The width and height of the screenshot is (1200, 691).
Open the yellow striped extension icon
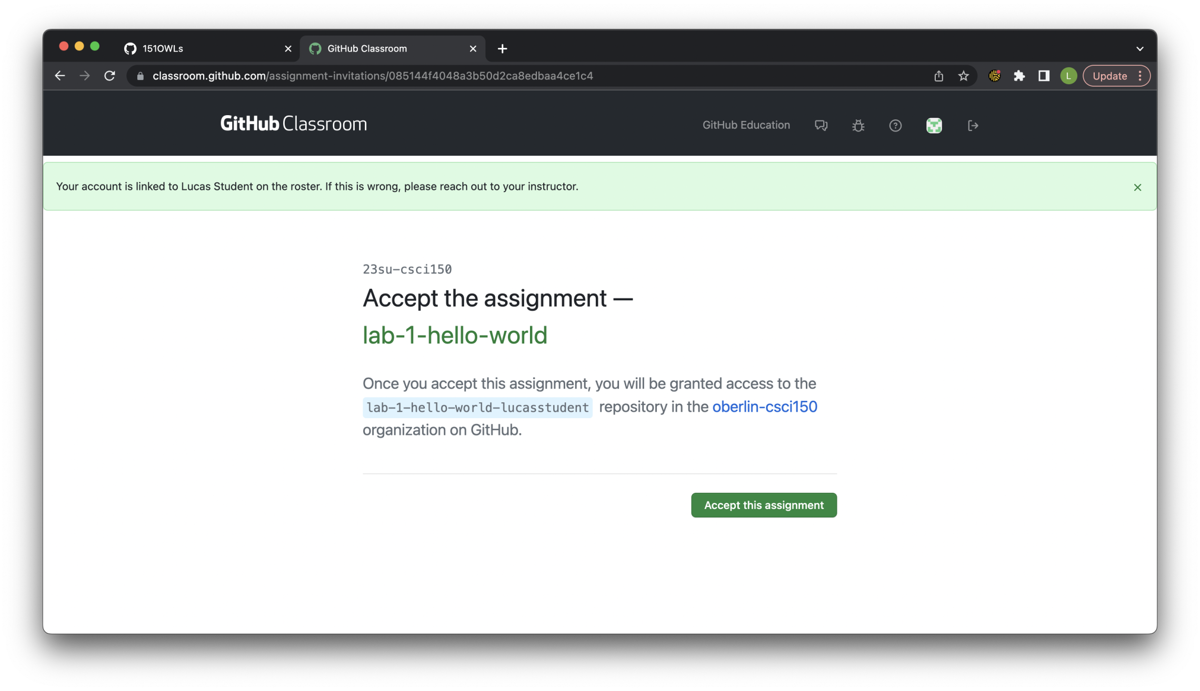coord(994,76)
